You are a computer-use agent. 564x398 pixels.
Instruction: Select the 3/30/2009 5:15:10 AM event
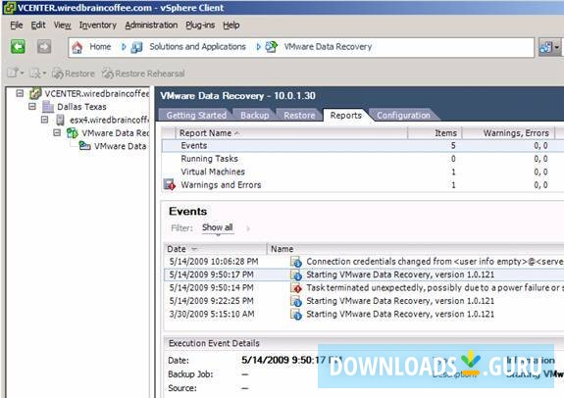[x=364, y=314]
